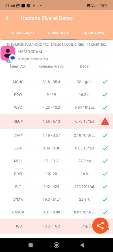The height and width of the screenshot is (252, 113).
Task: Switch to the İŞLEMLER (22) tab
Action: pyautogui.click(x=94, y=33)
